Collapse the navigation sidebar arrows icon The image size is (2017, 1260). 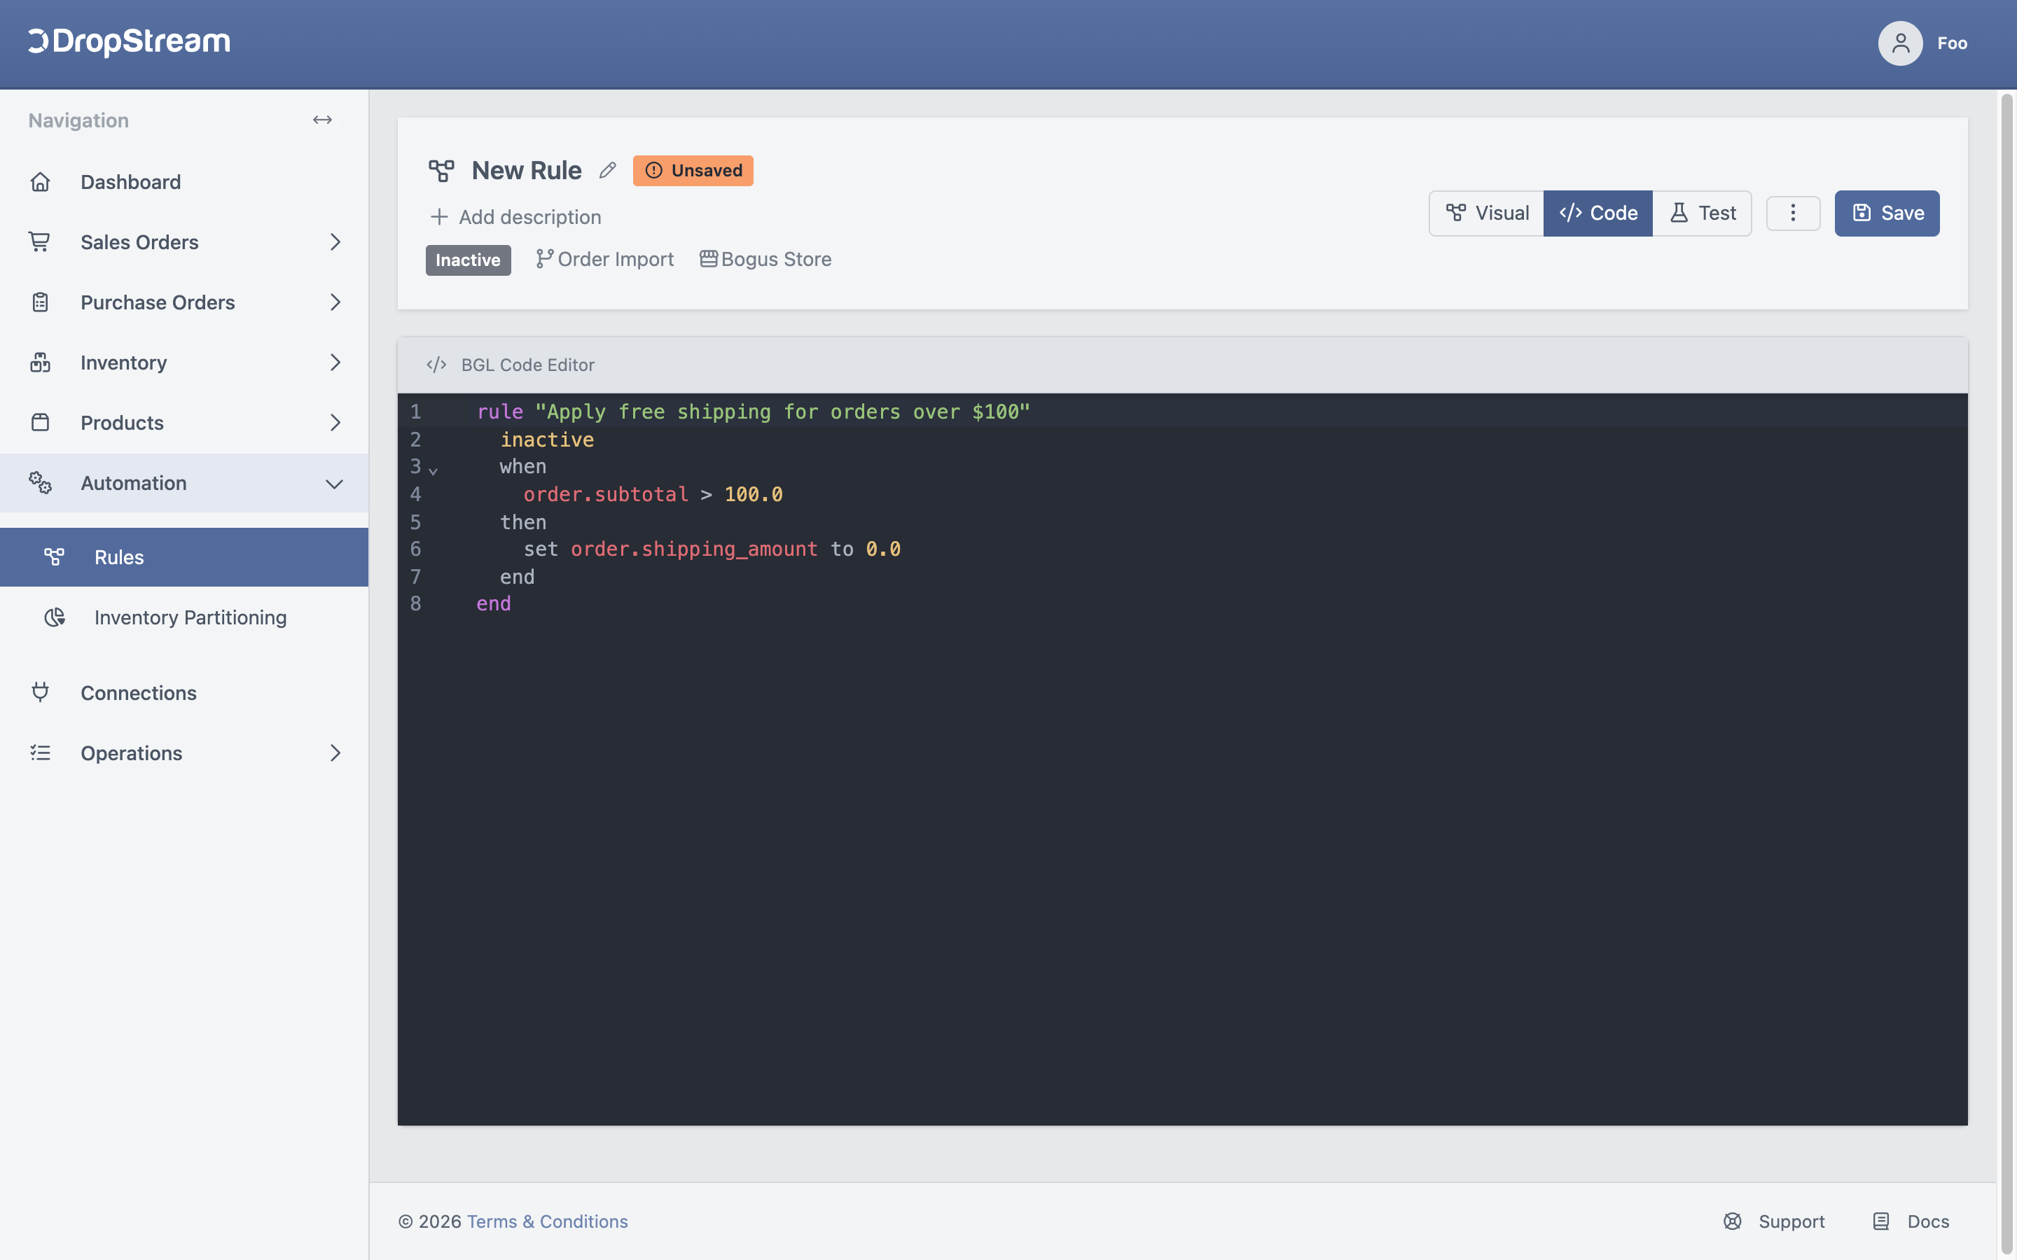click(x=323, y=120)
